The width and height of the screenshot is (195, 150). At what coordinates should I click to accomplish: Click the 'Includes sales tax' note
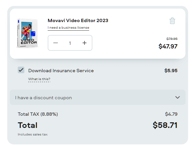pos(33,135)
